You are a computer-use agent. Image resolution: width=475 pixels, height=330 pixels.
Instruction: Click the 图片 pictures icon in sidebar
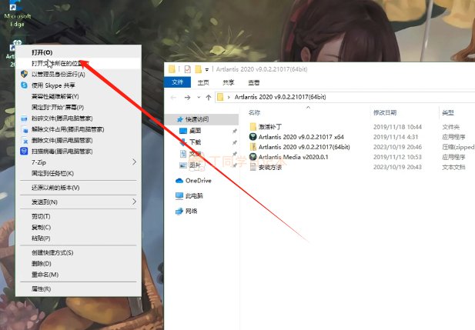[x=183, y=165]
